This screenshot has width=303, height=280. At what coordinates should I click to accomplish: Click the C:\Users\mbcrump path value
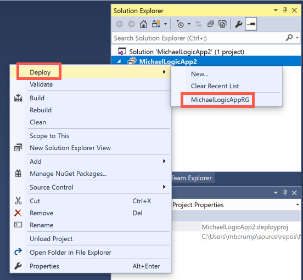251,236
